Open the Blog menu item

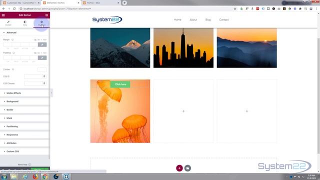208,20
